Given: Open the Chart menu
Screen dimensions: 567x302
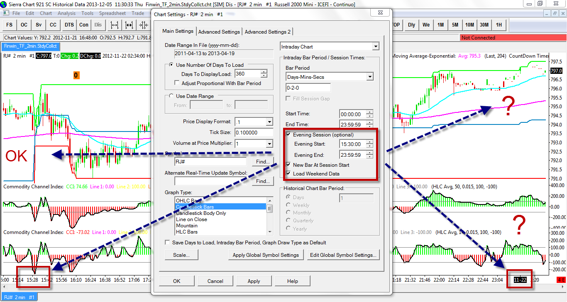Looking at the screenshot, I should click(x=46, y=13).
